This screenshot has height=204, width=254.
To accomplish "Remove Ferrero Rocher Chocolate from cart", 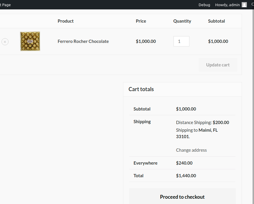I will (x=5, y=42).
